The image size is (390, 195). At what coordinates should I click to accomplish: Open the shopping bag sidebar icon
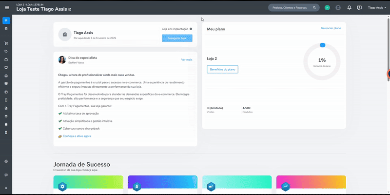[x=6, y=124]
